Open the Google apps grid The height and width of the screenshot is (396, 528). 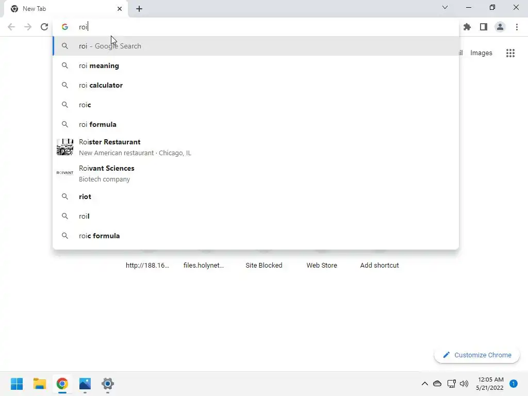pyautogui.click(x=510, y=53)
